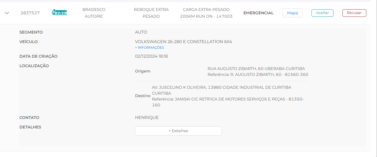
Task: Expand the + Detalhes section
Action: click(178, 131)
